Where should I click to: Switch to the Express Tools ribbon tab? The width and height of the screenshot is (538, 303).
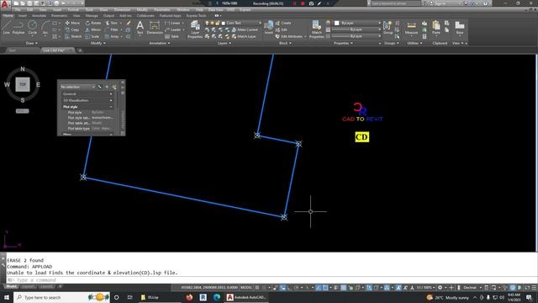click(x=196, y=16)
